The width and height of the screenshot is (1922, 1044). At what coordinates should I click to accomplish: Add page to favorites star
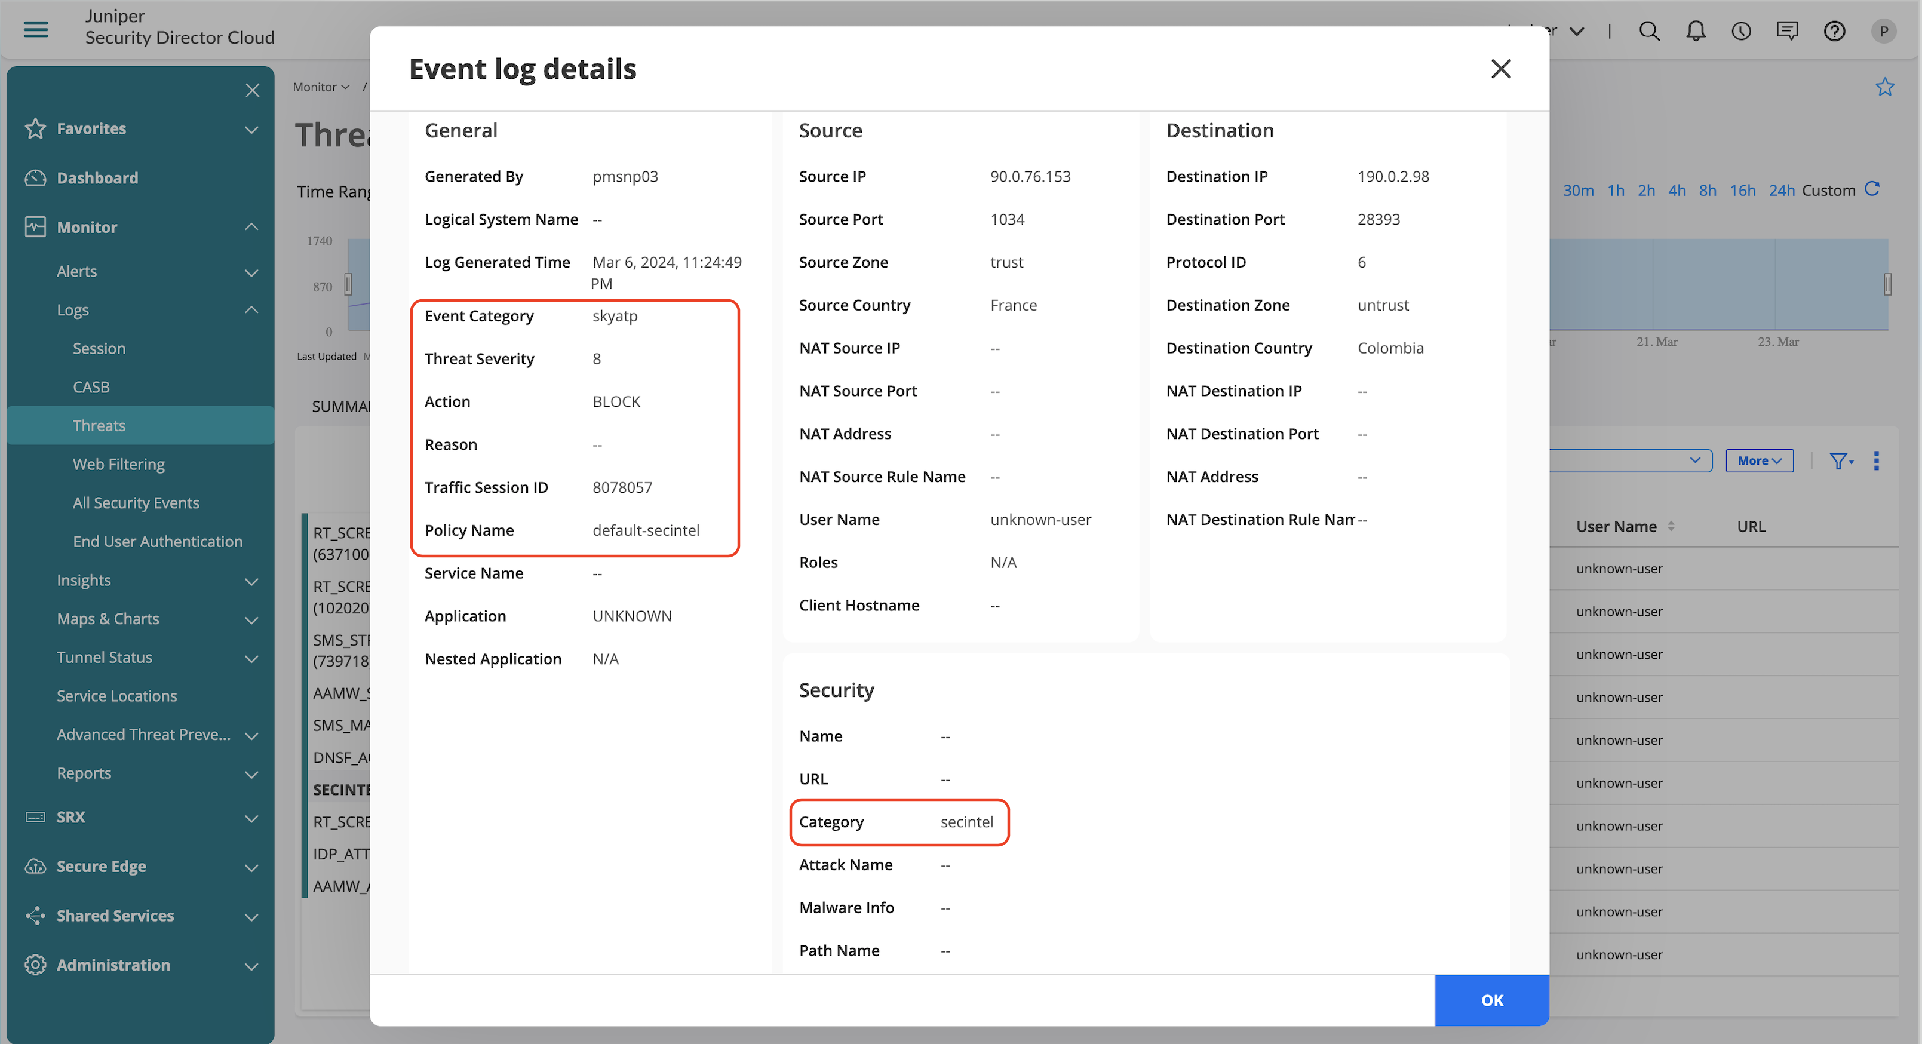1885,87
